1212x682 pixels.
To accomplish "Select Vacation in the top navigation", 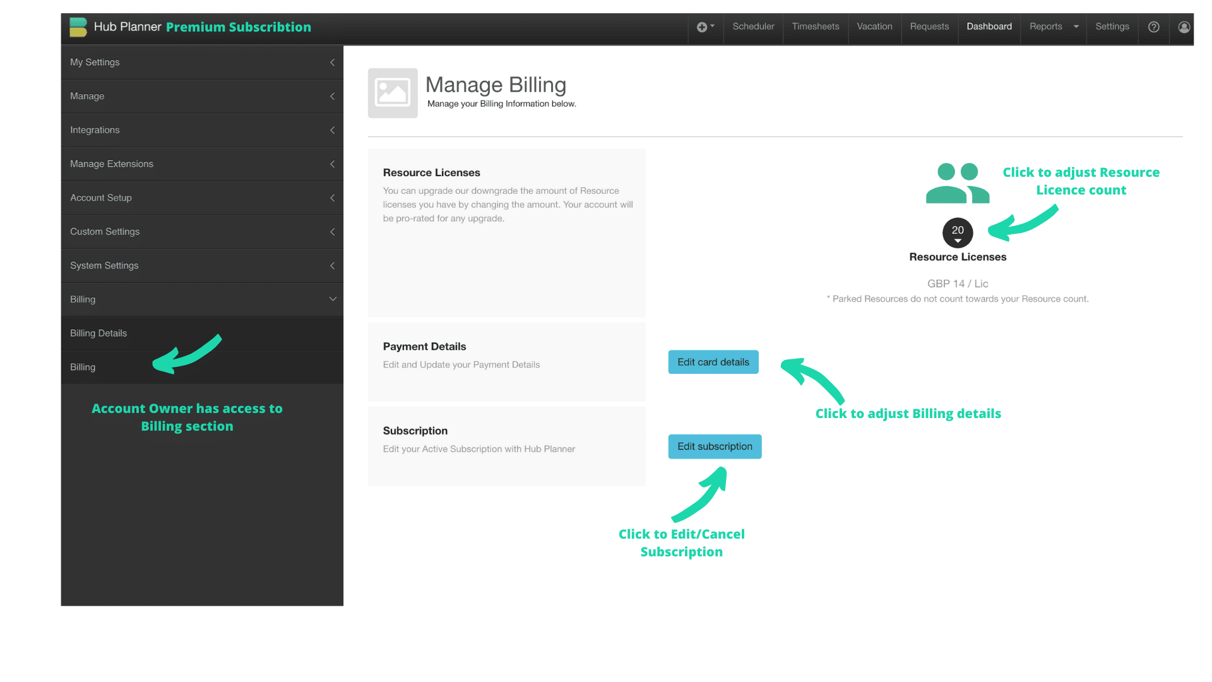I will pos(874,27).
